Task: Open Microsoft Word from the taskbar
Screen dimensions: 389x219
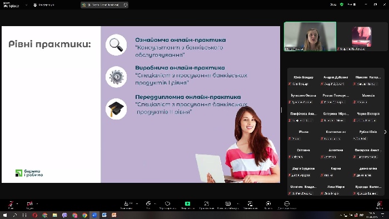Action: [104, 215]
